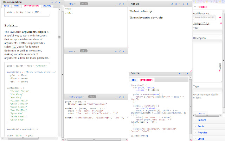Switch to the html documentation tab

point(17,6)
